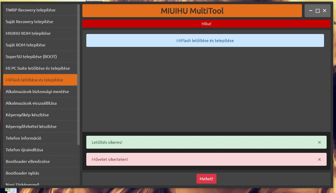This screenshot has width=336, height=193.
Task: Choose Telefon újraindítása
Action: [40, 150]
